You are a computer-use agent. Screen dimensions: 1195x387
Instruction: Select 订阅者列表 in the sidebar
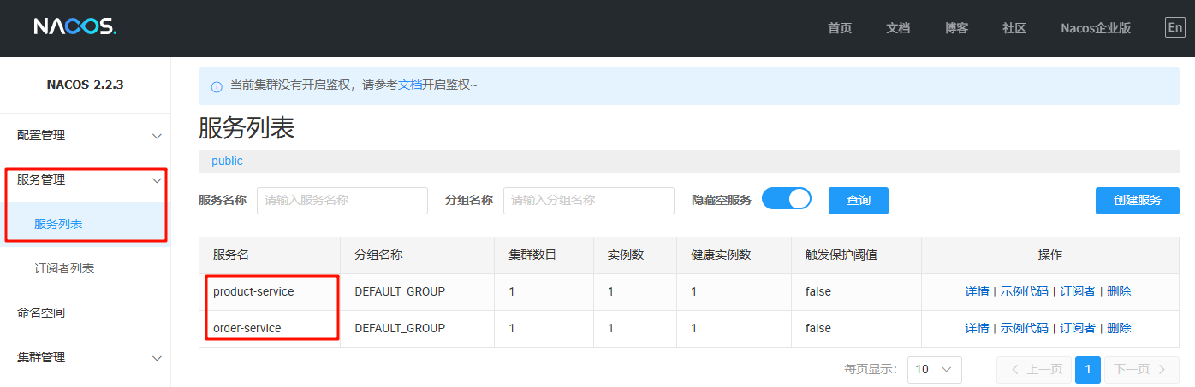86,268
